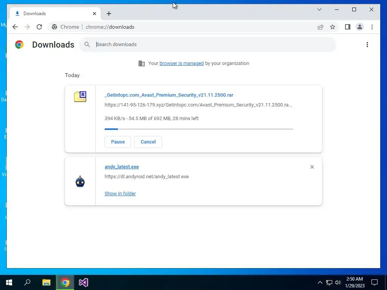Click the Chrome logo beside Downloads heading

click(19, 45)
